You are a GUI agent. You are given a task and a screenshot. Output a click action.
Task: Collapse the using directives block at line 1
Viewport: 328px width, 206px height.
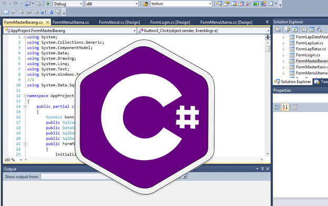(x=25, y=37)
